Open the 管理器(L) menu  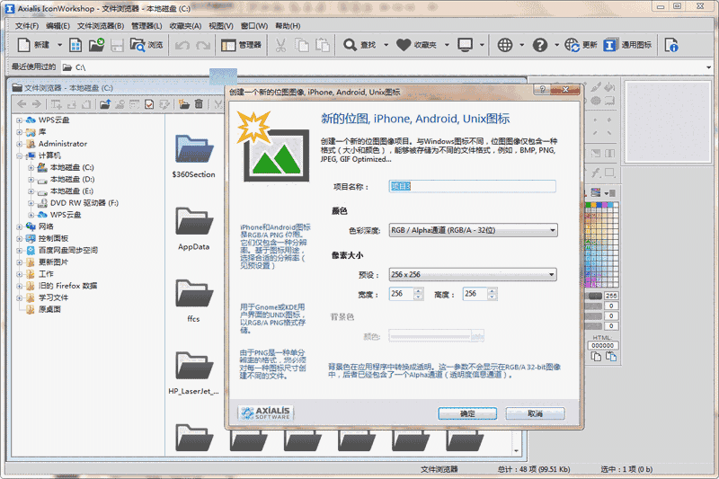(146, 26)
